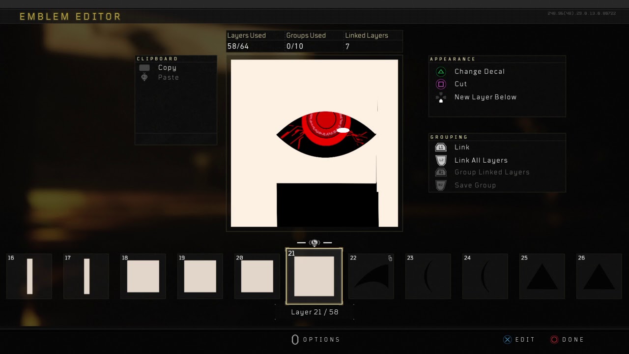Viewport: 629px width, 354px height.
Task: Click the R1 icon for Group Linked Layers
Action: (441, 172)
